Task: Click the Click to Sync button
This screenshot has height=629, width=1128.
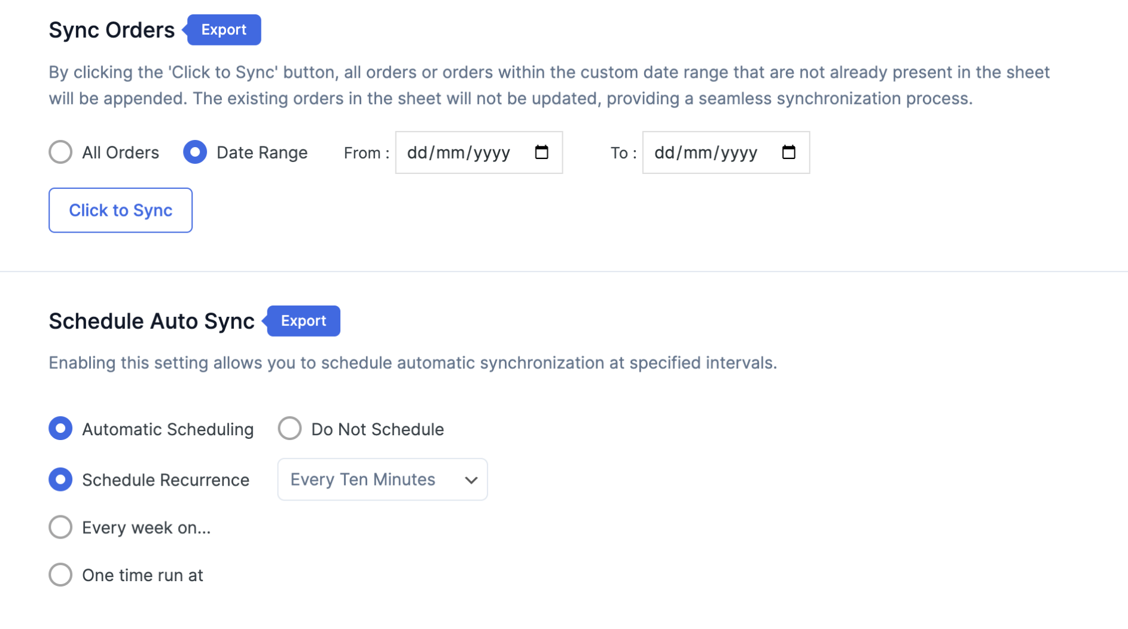Action: pyautogui.click(x=120, y=210)
